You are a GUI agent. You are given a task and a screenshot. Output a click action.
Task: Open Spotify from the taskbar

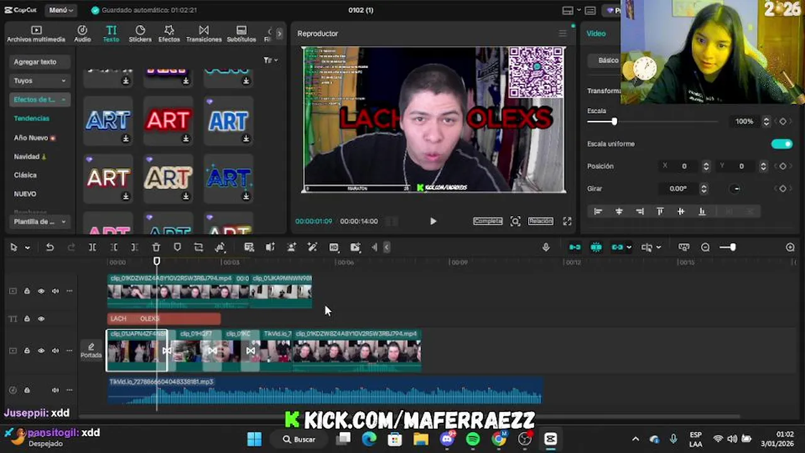(x=473, y=439)
